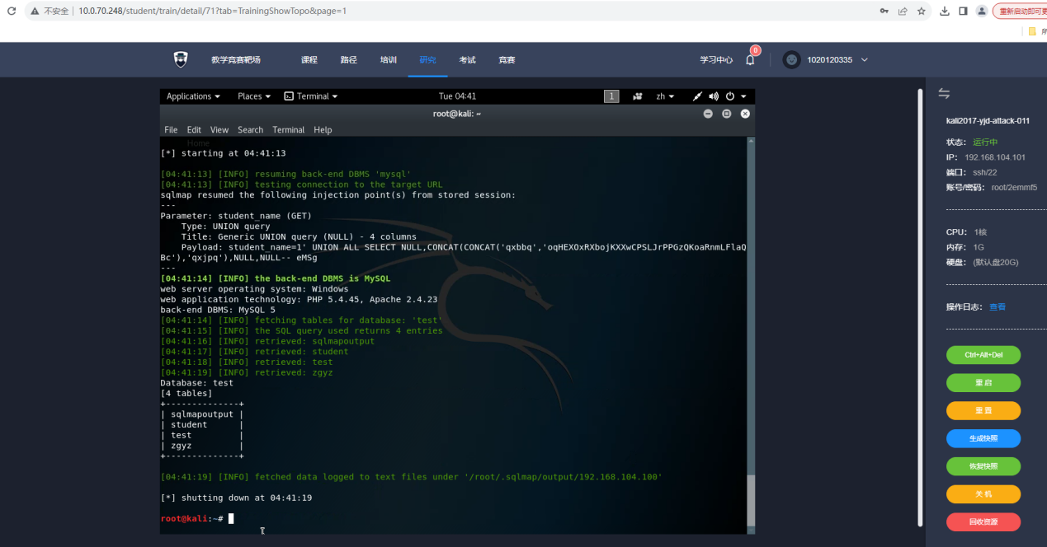
Task: Open the terminal View menu
Action: point(219,129)
